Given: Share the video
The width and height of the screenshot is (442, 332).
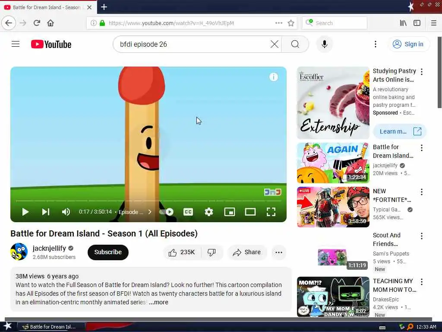Looking at the screenshot, I should coord(246,252).
